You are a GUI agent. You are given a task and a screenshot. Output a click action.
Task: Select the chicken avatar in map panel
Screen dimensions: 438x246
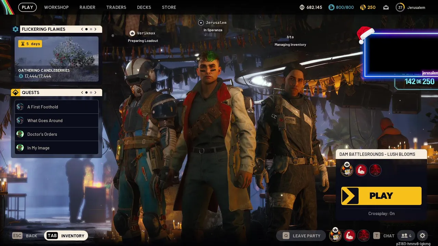coord(347,169)
